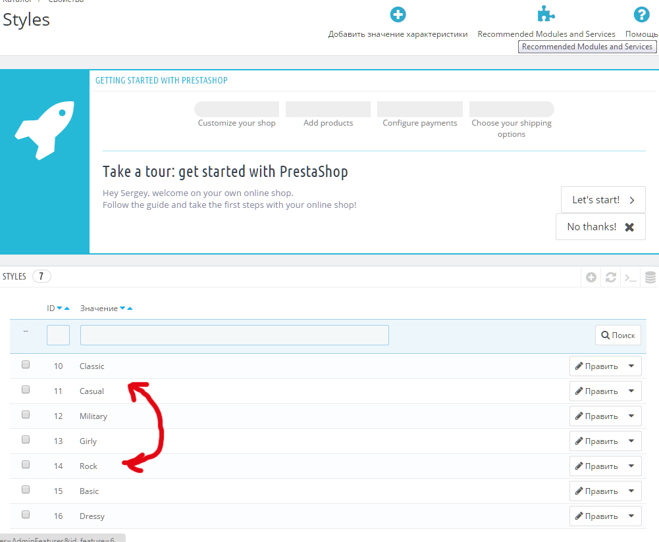Click the add new plus icon in Styles panel header
Image resolution: width=659 pixels, height=542 pixels.
(x=591, y=277)
